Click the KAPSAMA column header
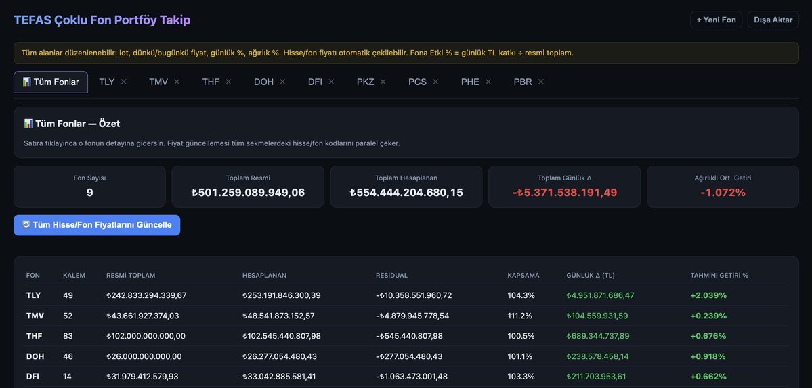Viewport: 812px width, 388px height. pyautogui.click(x=523, y=275)
